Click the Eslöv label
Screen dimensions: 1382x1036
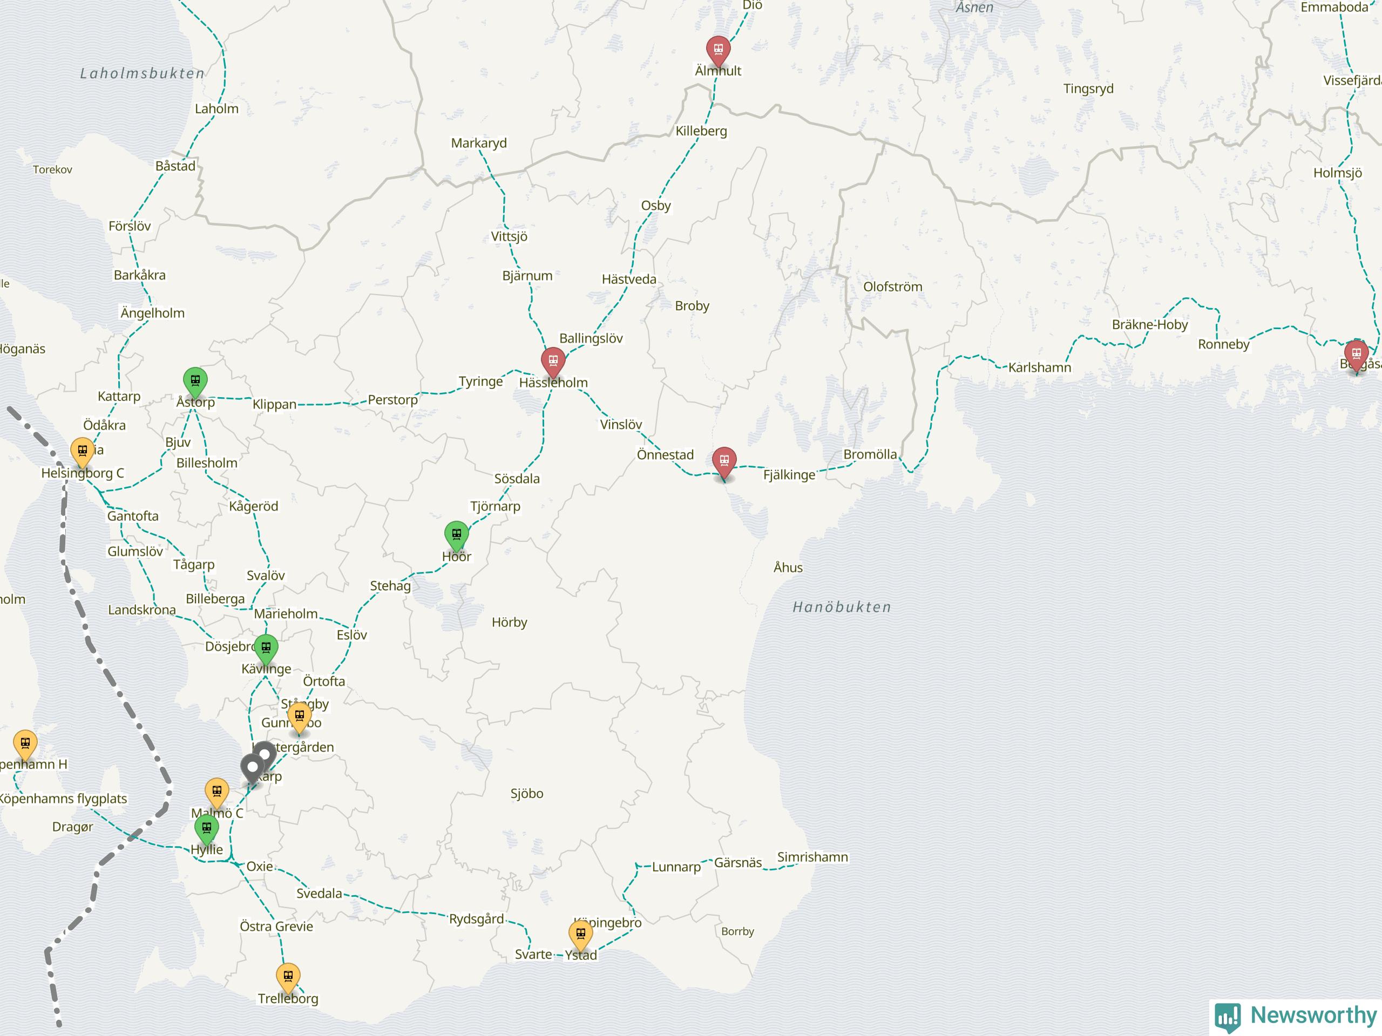coord(351,635)
